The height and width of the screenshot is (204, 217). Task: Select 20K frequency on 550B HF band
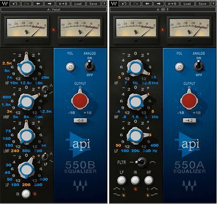pos(45,77)
